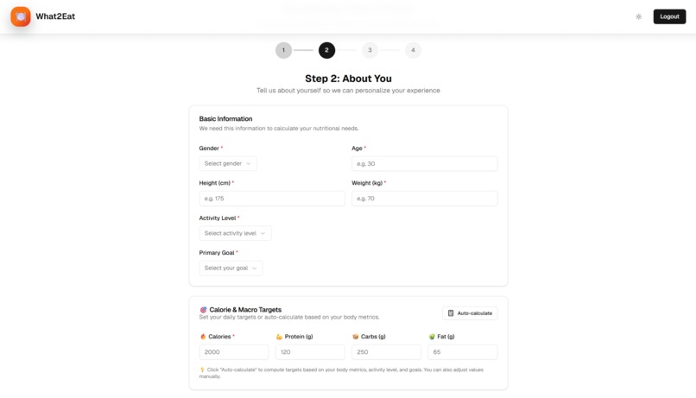Viewport: 696px width, 398px height.
Task: Click the muscle icon next to Protein
Action: (x=279, y=337)
